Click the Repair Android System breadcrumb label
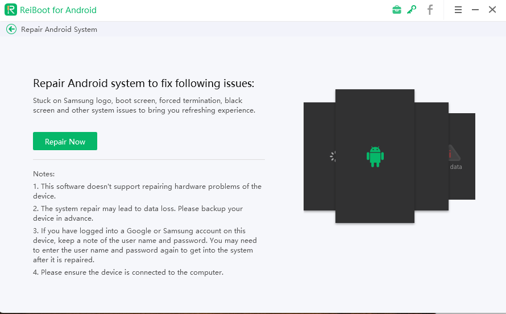 [x=59, y=29]
